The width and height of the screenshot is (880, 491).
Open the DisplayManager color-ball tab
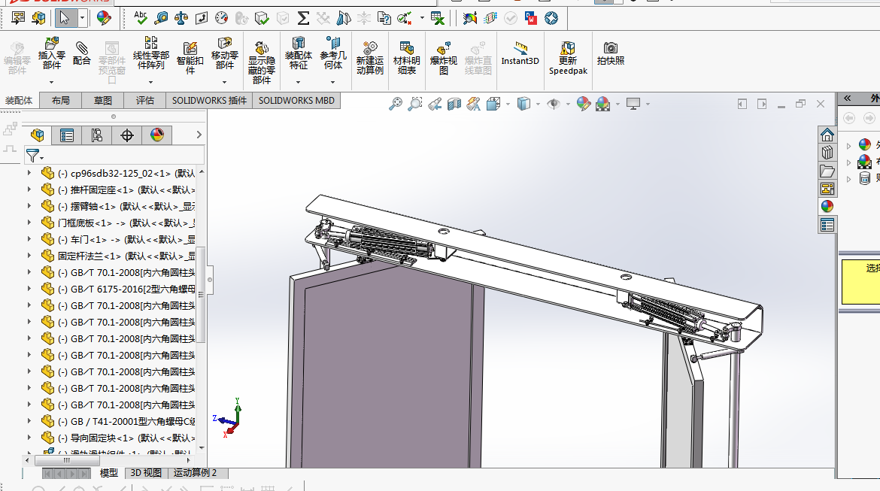click(157, 135)
